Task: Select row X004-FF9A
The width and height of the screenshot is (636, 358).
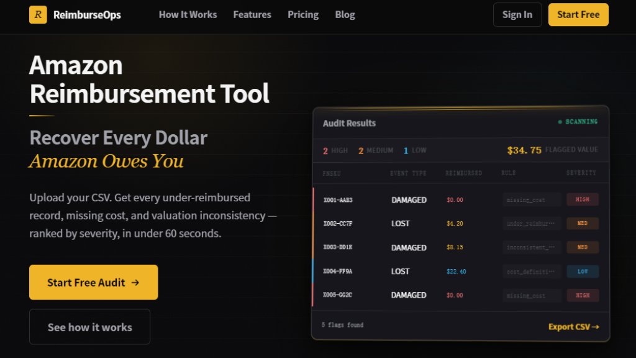Action: click(460, 271)
